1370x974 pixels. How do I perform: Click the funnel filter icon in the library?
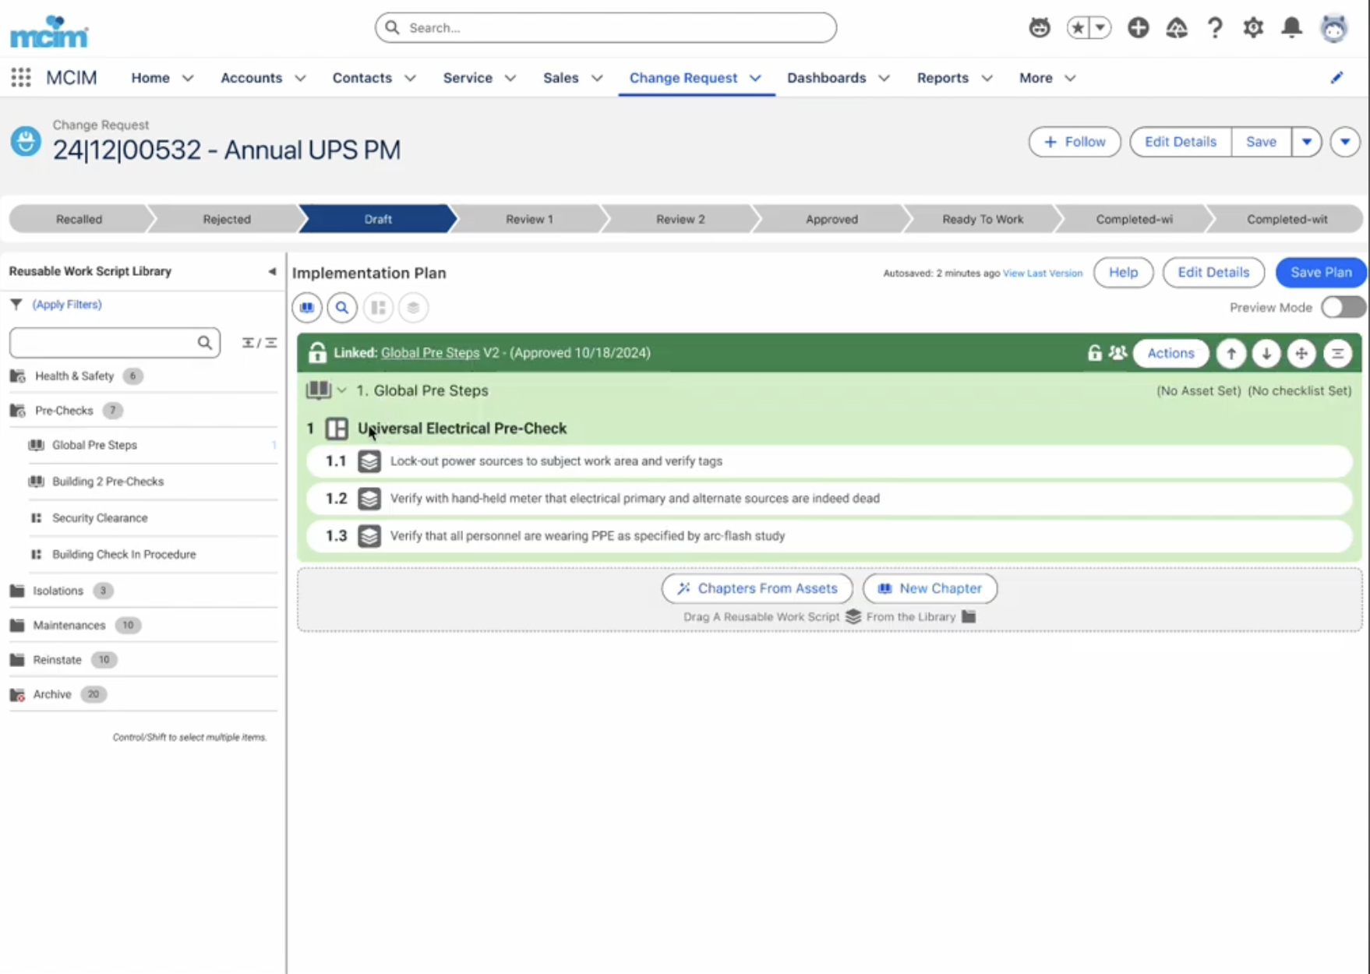(16, 305)
